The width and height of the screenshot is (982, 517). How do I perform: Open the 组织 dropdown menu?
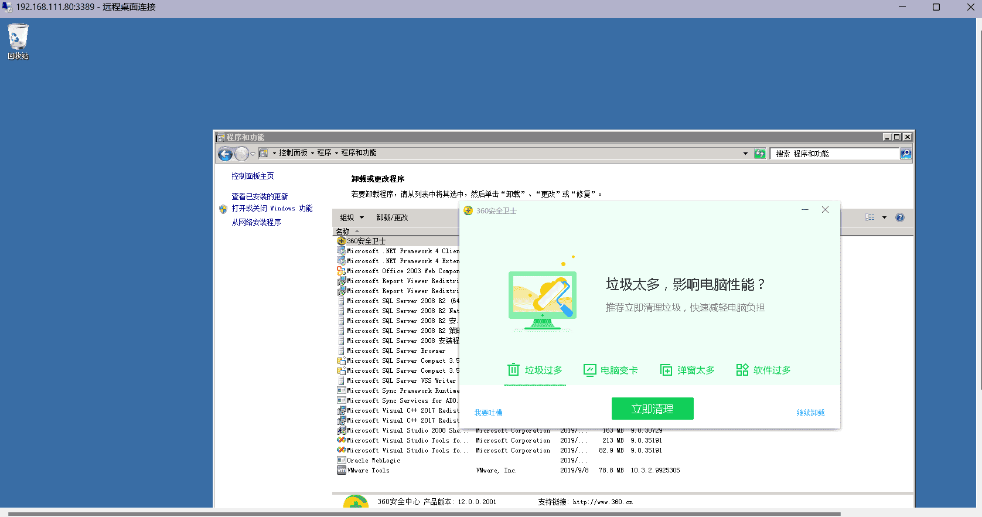click(x=352, y=217)
